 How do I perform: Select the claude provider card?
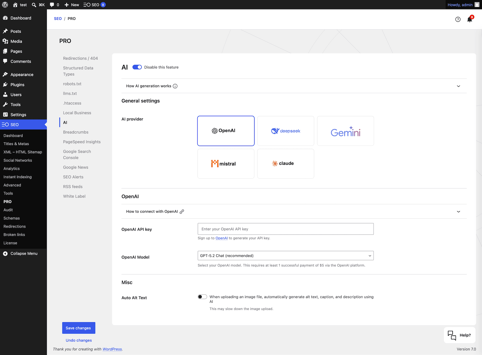tap(285, 164)
